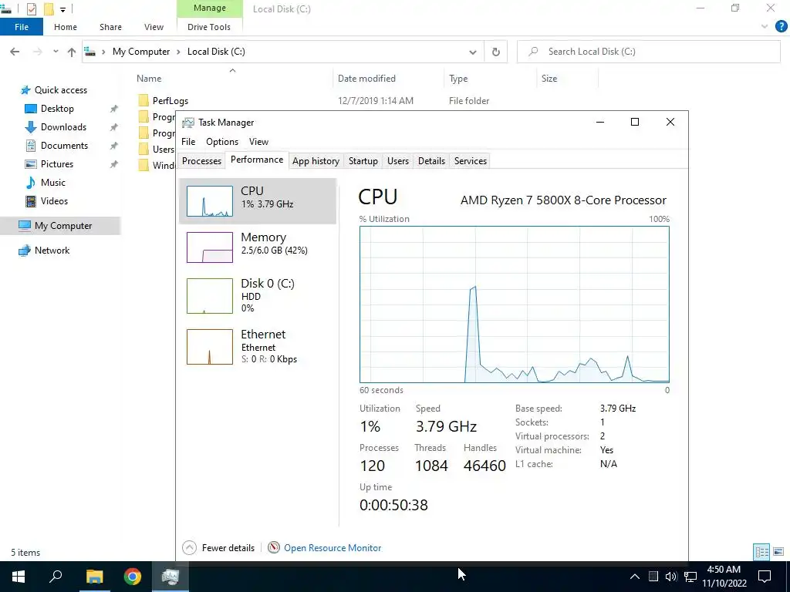790x592 pixels.
Task: Open the Windows Start menu
Action: pos(19,577)
